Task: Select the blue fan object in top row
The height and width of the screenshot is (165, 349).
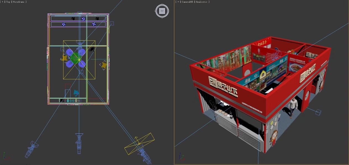Action: [83, 19]
